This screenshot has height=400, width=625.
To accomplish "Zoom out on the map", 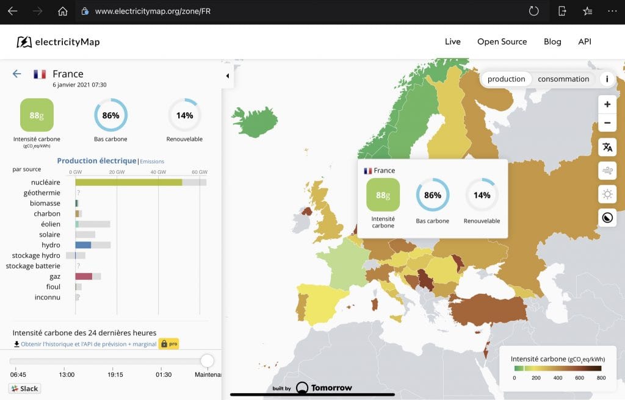I will (607, 123).
